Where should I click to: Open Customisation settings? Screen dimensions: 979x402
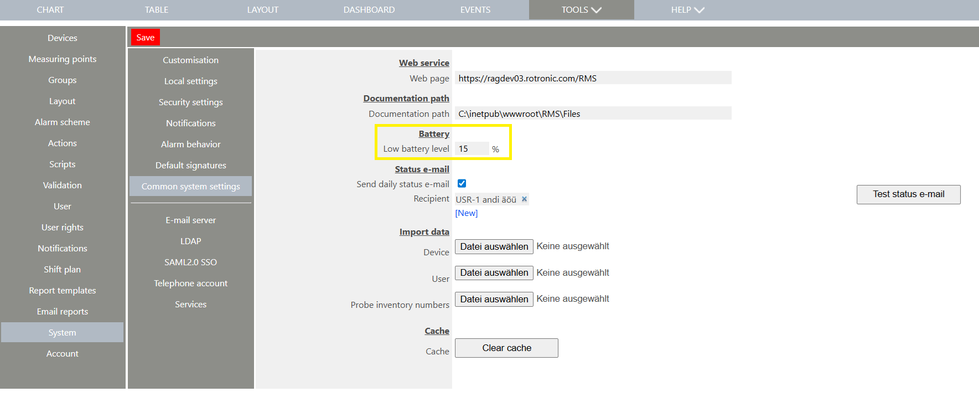191,60
